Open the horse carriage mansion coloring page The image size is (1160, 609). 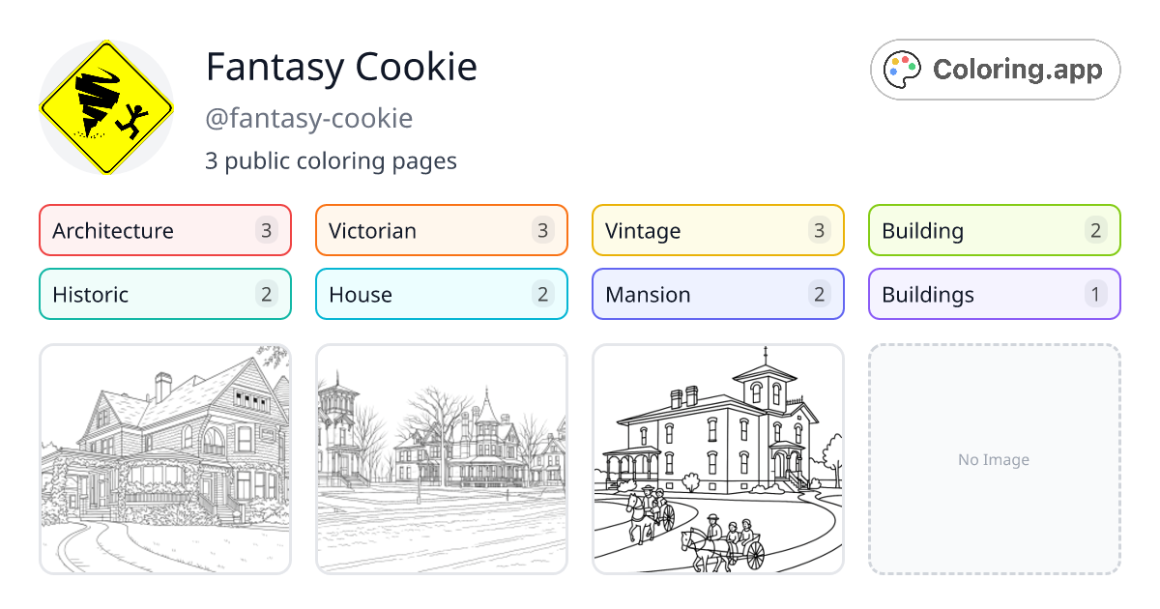[x=717, y=459]
